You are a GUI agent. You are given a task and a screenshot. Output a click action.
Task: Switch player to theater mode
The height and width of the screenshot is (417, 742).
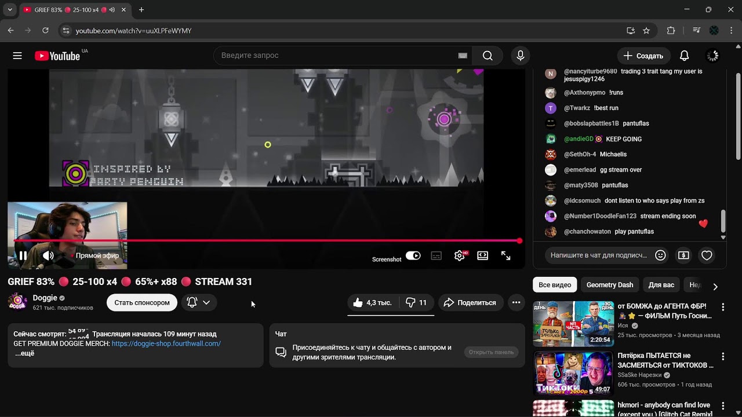[482, 255]
